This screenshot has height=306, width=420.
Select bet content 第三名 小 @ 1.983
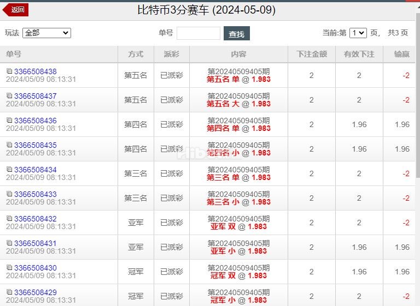point(238,202)
